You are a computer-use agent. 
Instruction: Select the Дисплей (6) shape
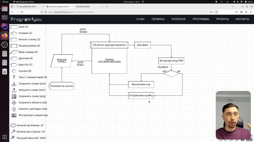coord(14,58)
